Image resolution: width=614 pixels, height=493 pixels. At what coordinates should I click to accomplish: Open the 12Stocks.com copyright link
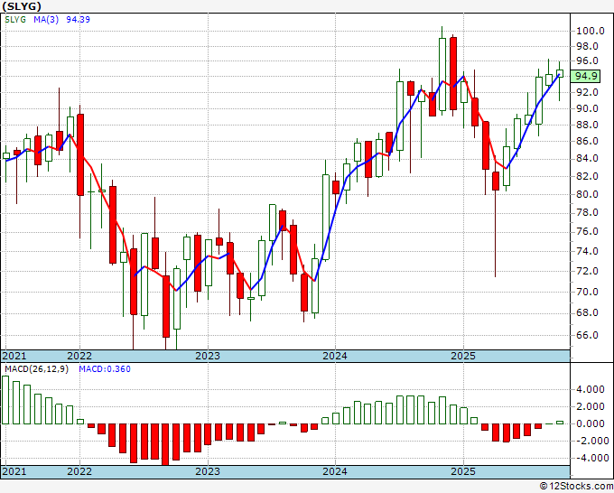576,487
